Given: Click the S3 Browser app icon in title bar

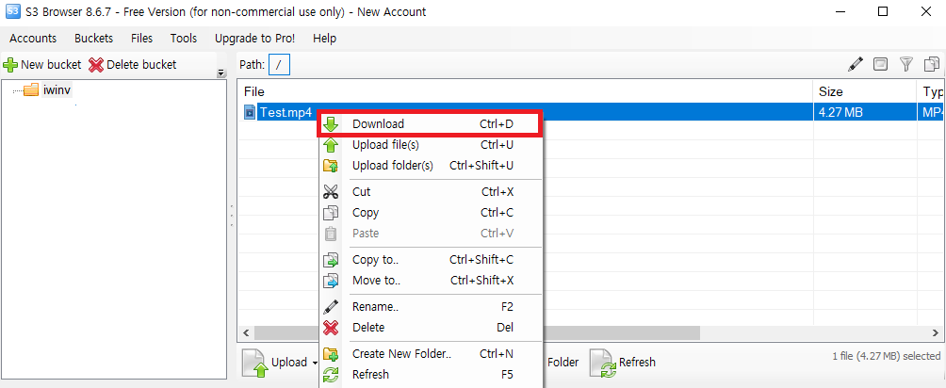Looking at the screenshot, I should click(12, 11).
